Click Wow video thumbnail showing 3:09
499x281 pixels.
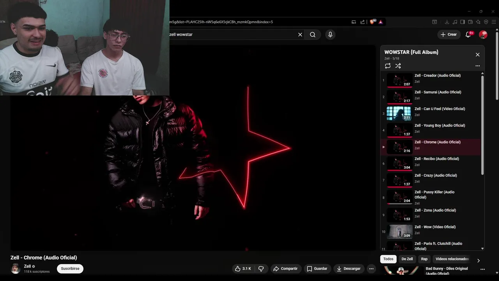tap(399, 231)
